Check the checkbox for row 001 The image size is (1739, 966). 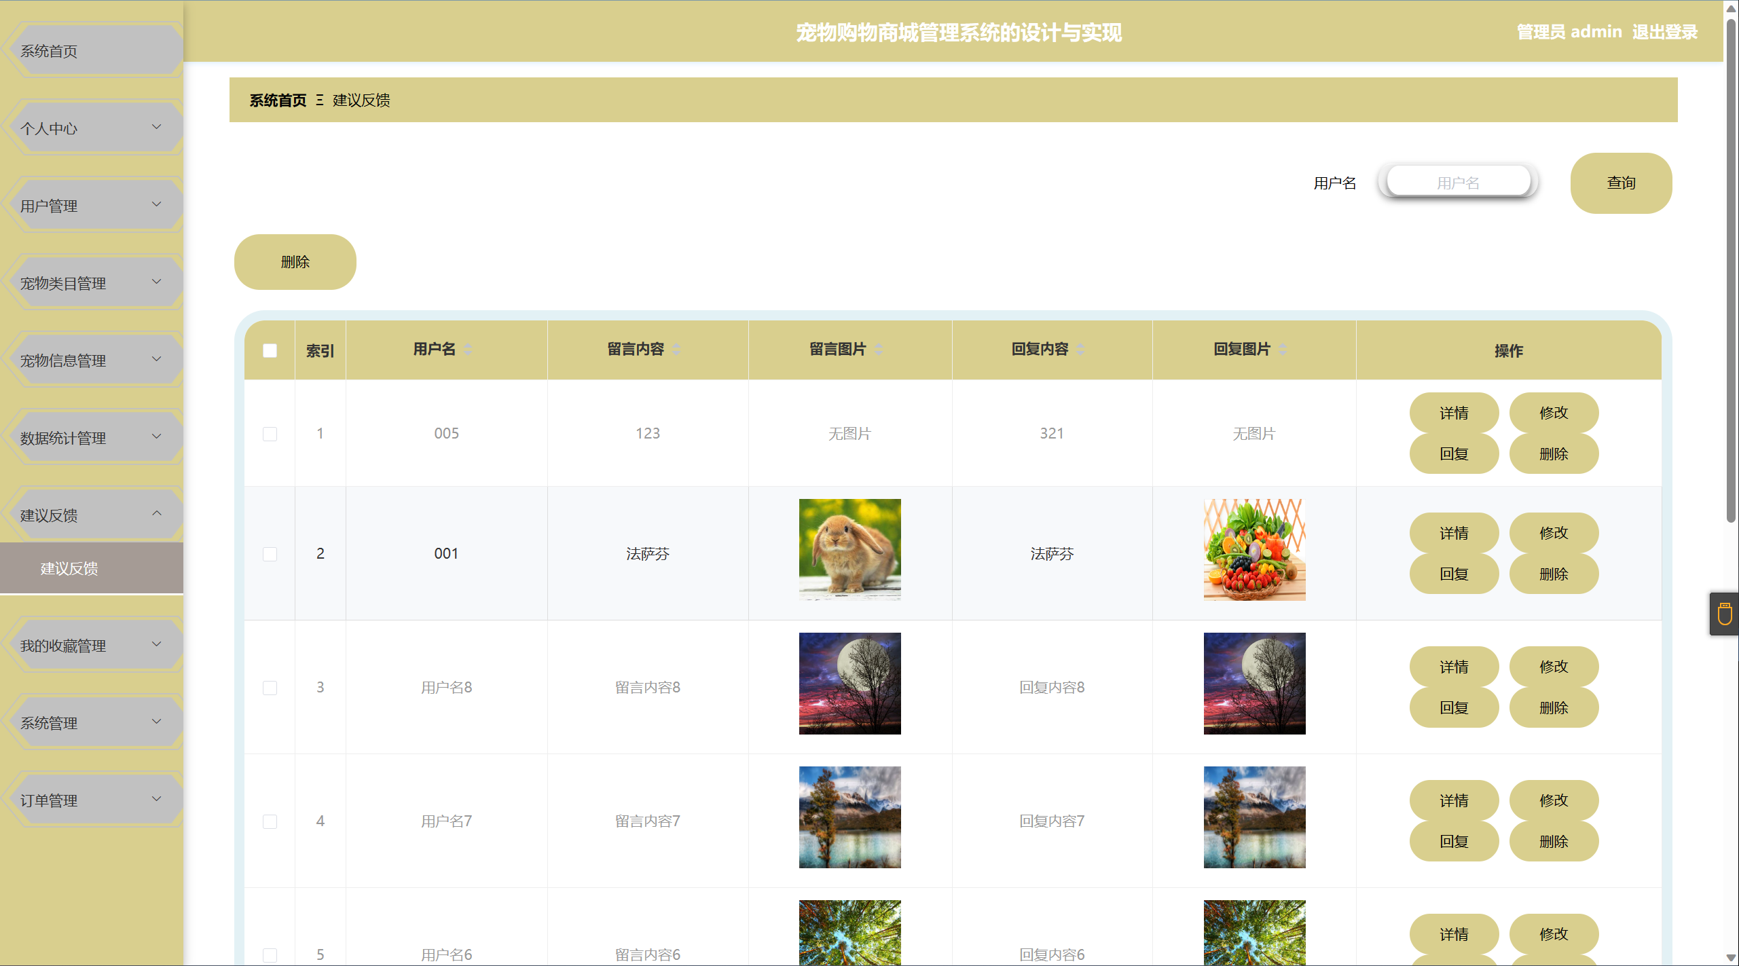[x=270, y=554]
